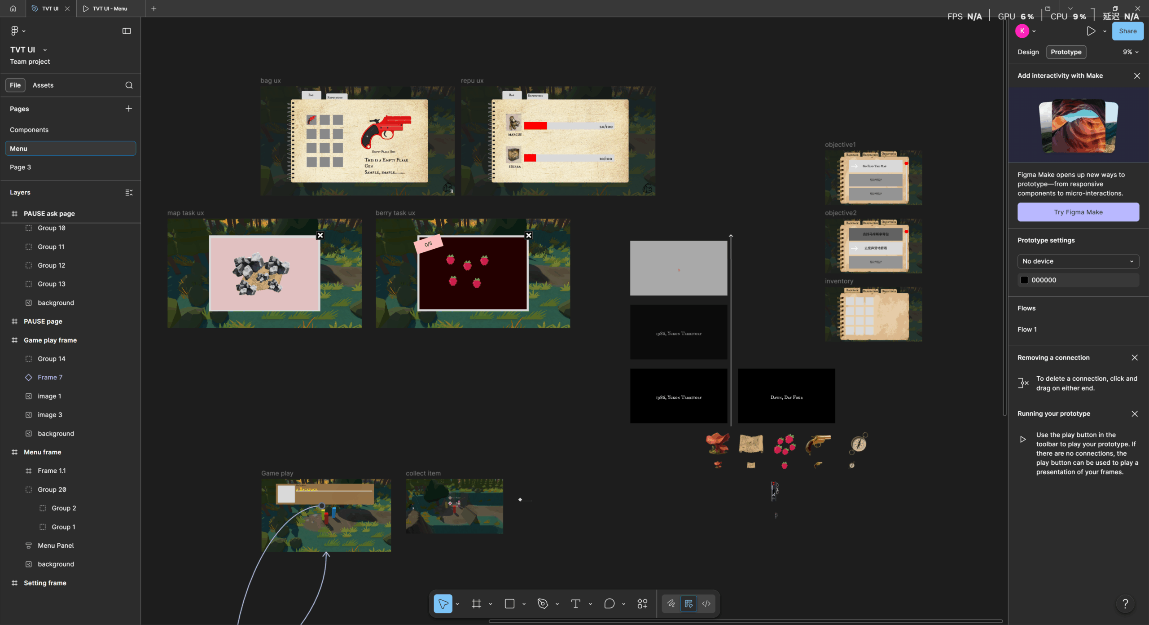Viewport: 1149px width, 625px height.
Task: Switch to the Prototype tab
Action: pos(1066,52)
